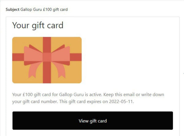Click the bow's left hanging ribbon tail
The image size is (184, 136).
coord(35,70)
